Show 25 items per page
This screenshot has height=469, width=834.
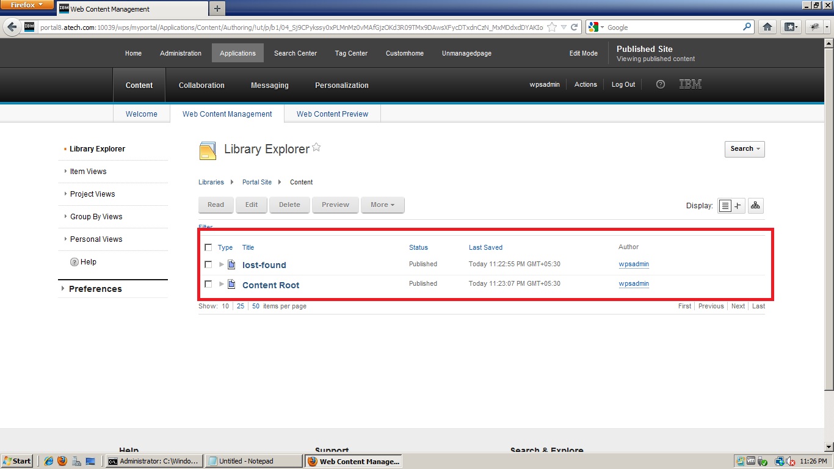point(241,306)
